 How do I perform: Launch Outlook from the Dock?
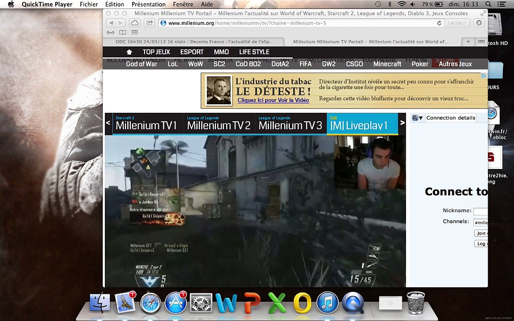pyautogui.click(x=302, y=303)
